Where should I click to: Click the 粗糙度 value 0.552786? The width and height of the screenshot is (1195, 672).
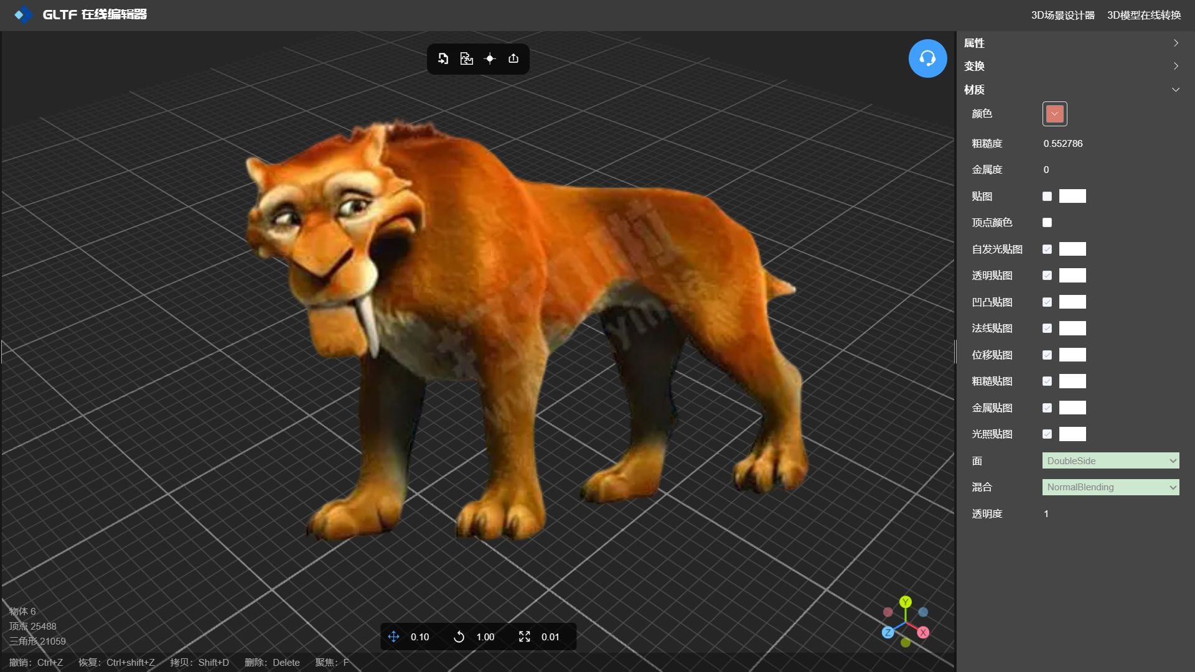1063,143
